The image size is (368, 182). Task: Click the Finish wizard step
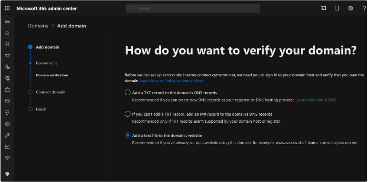41,109
